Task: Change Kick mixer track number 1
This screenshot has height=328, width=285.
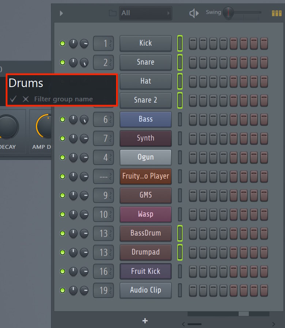Action: tap(103, 43)
